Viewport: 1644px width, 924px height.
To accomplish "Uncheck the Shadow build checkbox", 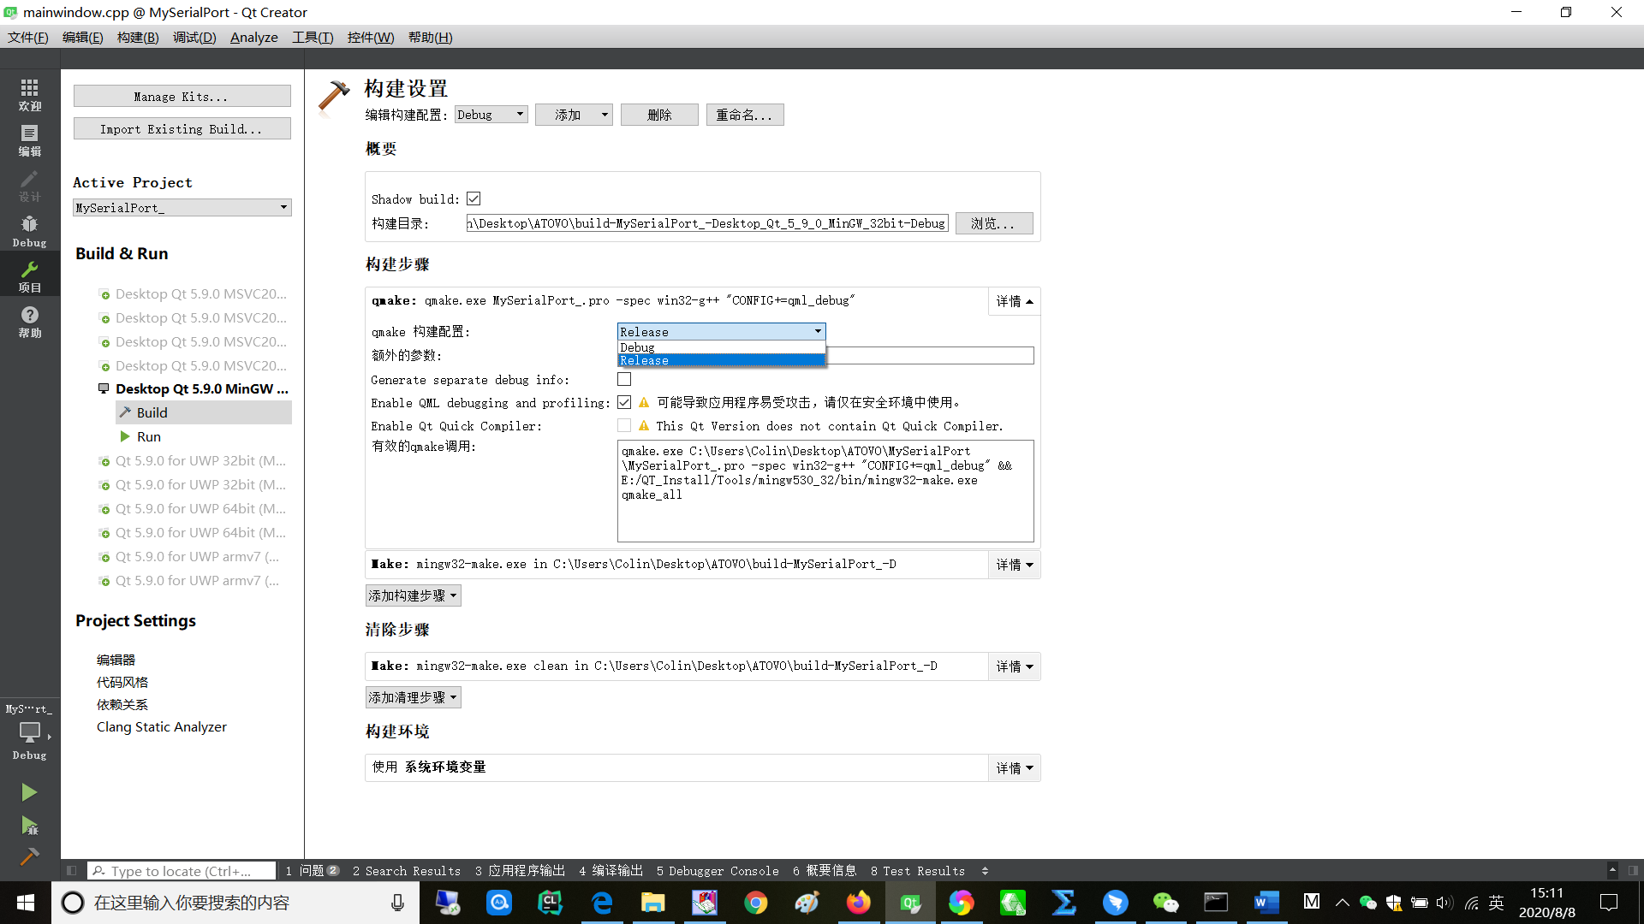I will point(474,198).
